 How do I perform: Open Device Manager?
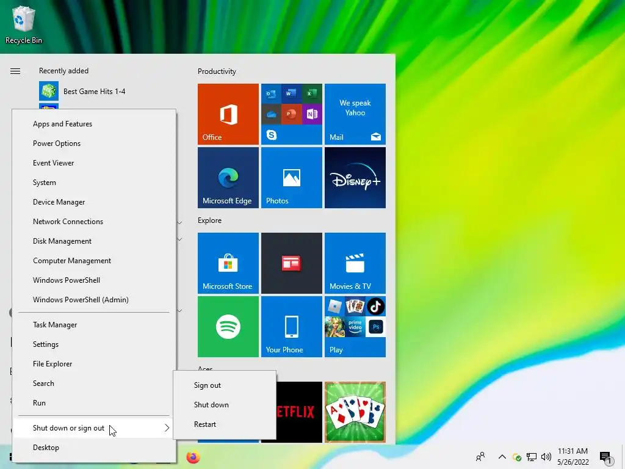[x=94, y=202]
